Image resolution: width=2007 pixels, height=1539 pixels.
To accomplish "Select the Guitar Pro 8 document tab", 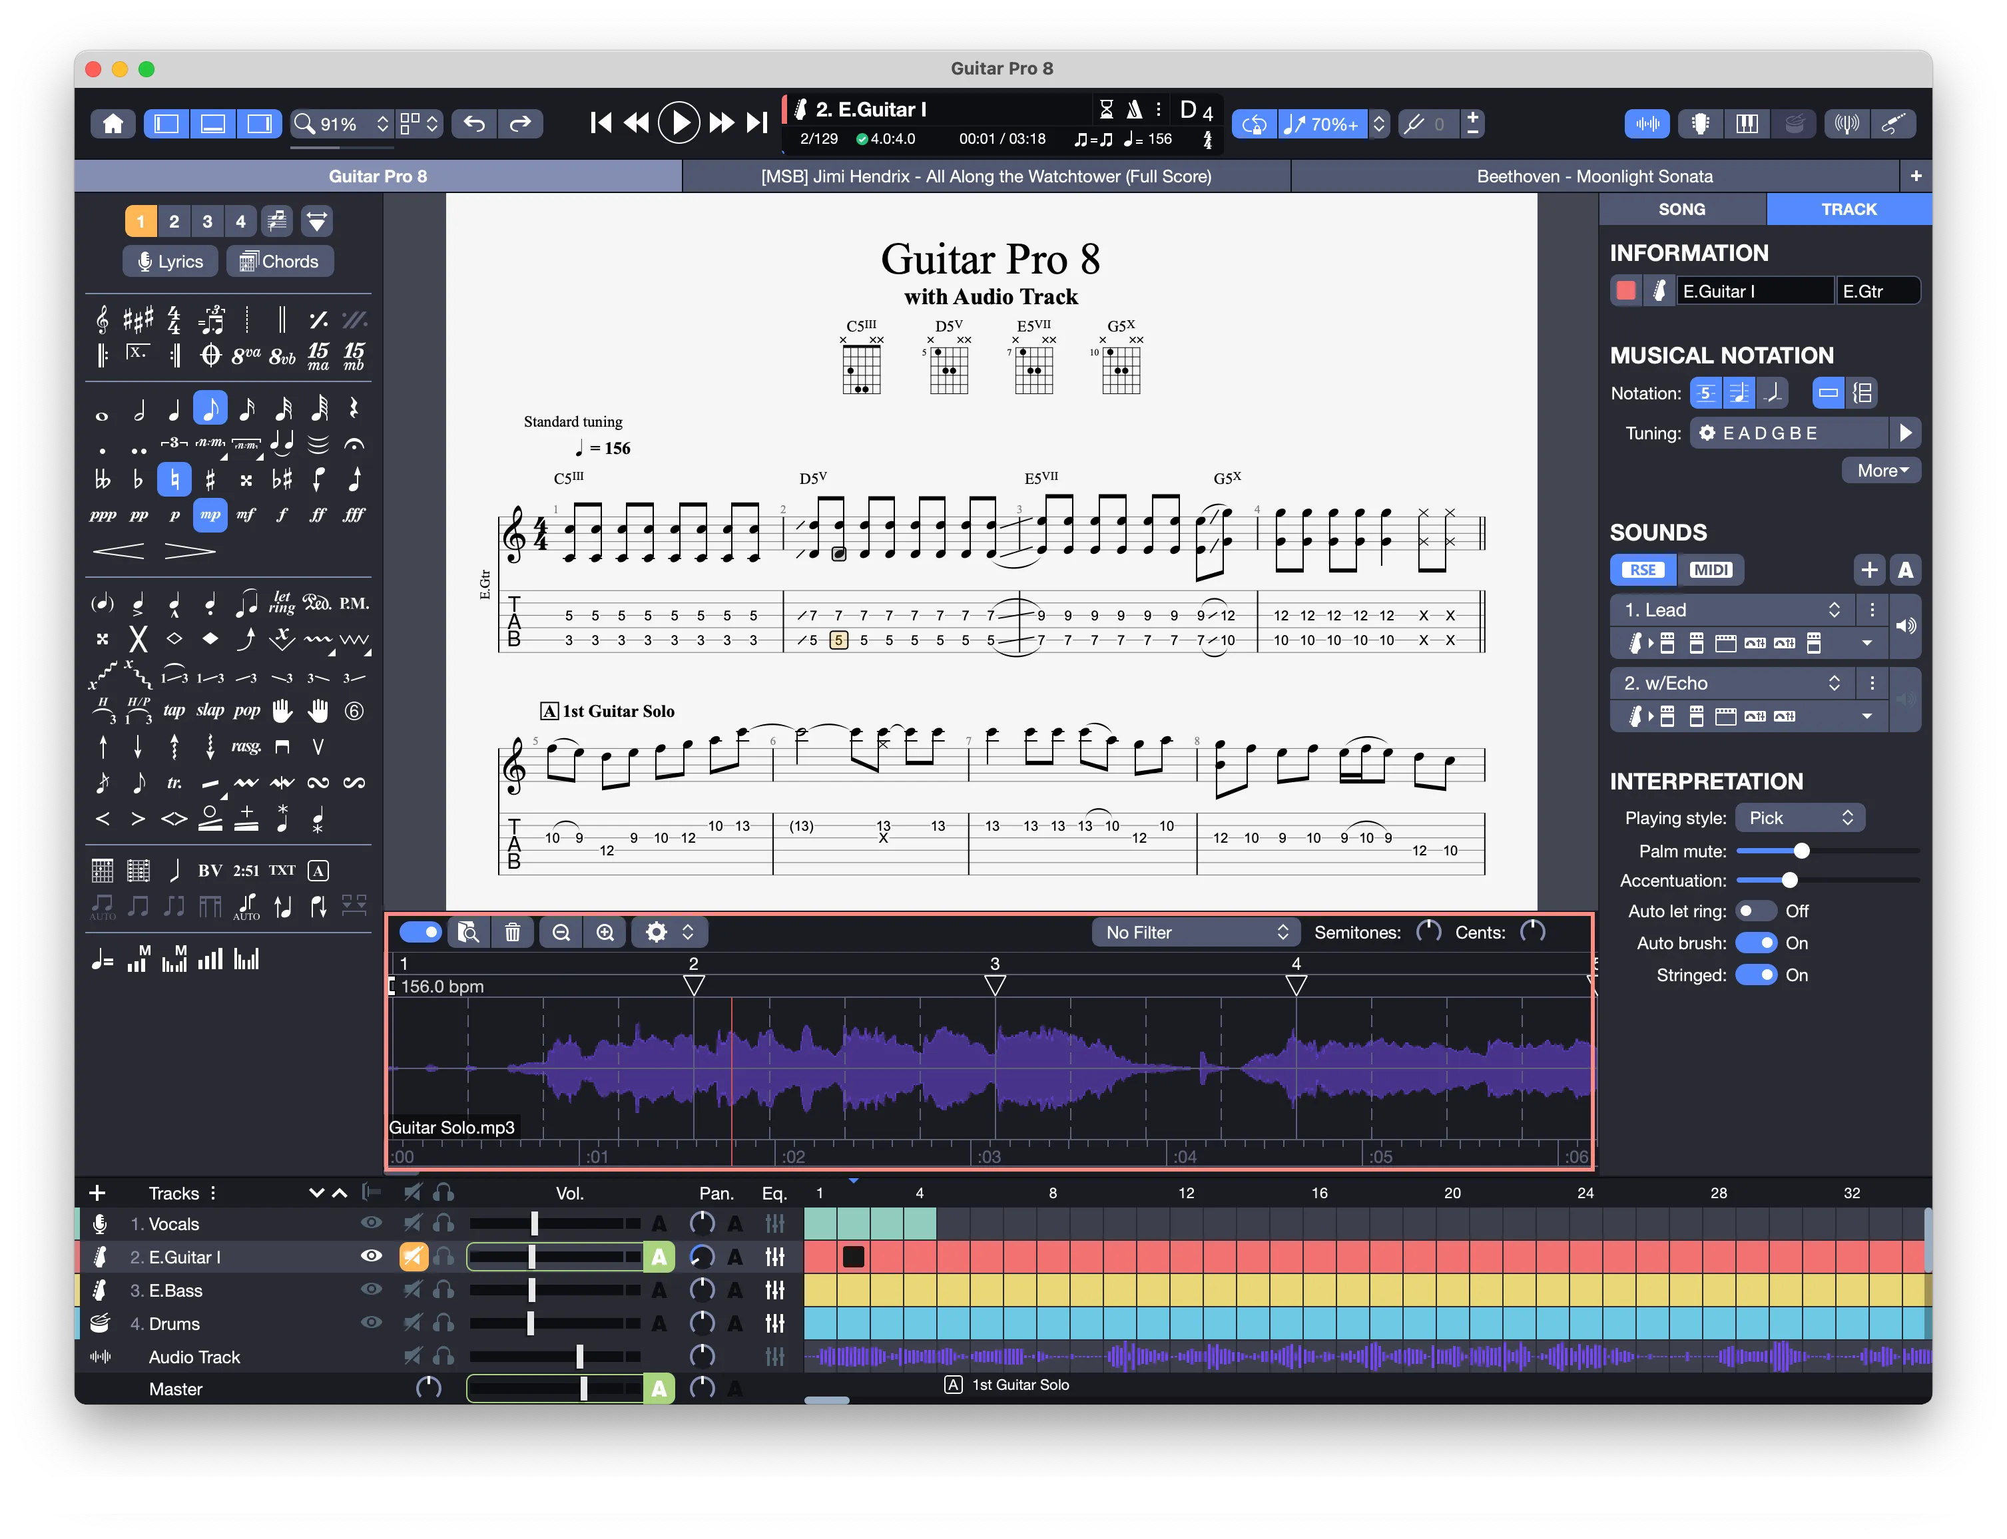I will coord(378,176).
